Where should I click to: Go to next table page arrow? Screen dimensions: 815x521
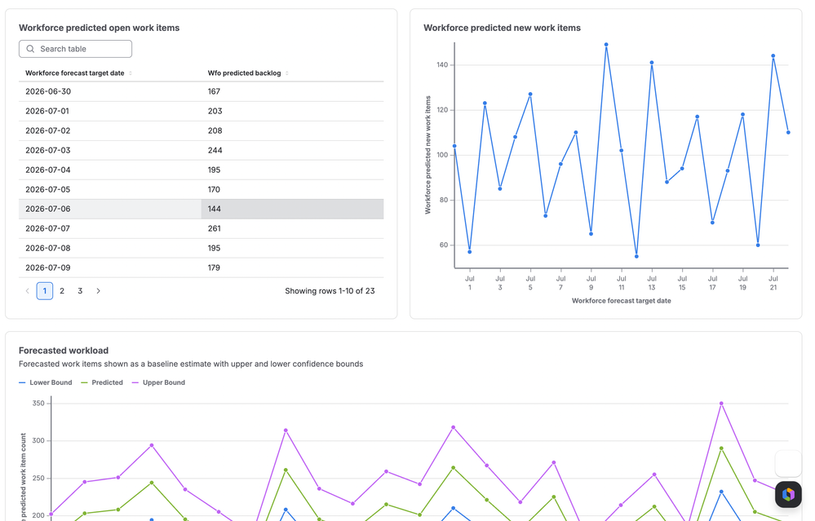[x=98, y=291]
